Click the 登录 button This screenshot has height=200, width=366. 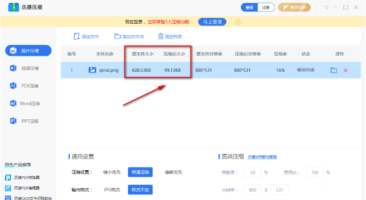[249, 8]
